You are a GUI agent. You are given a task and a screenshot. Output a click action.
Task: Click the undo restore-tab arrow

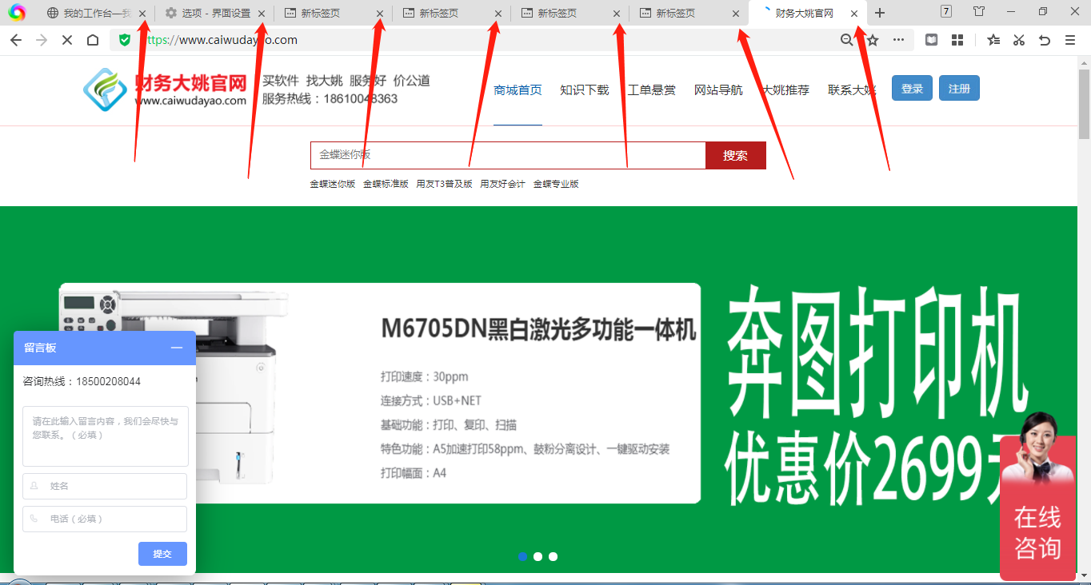click(x=1045, y=40)
